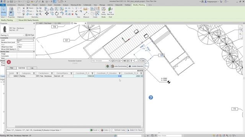245x137 pixels.
Task: Open the File menu tab
Action: (x=3, y=5)
